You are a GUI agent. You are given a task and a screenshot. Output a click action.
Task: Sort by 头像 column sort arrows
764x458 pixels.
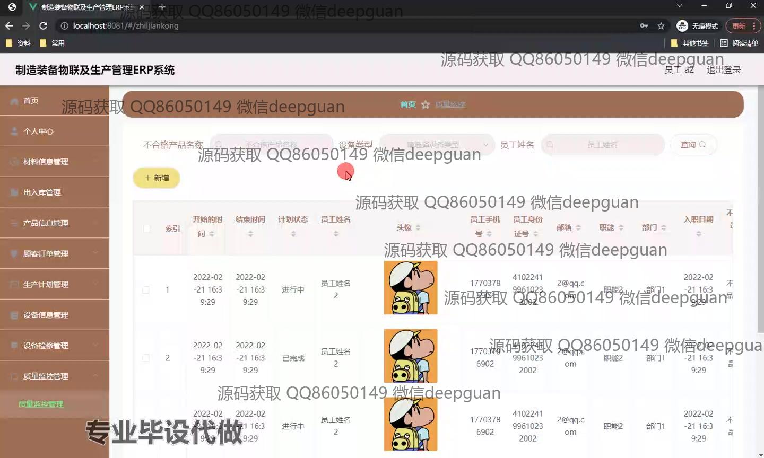coord(418,227)
